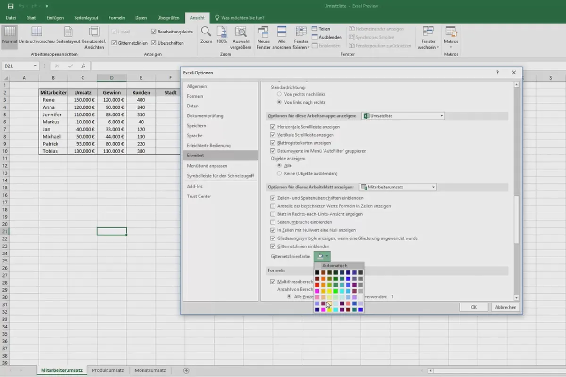
Task: Uncheck Gitternetzlinien einblenden in the dialog
Action: coord(273,246)
